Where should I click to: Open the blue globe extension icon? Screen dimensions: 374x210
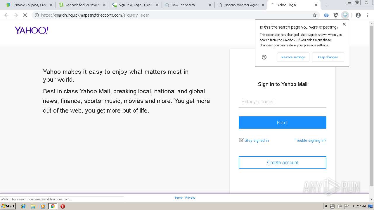(x=326, y=15)
